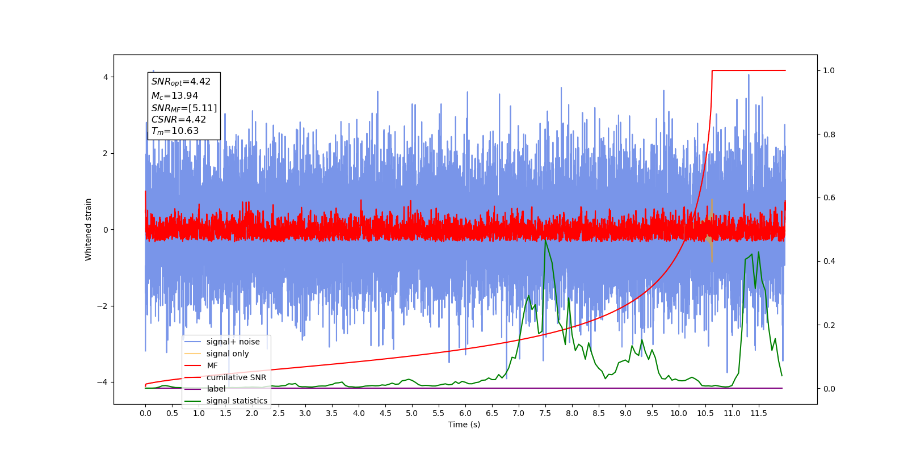Screen dimensions: 908x454
Task: Click the green line swatch beside signal statistics
Action: coord(193,401)
